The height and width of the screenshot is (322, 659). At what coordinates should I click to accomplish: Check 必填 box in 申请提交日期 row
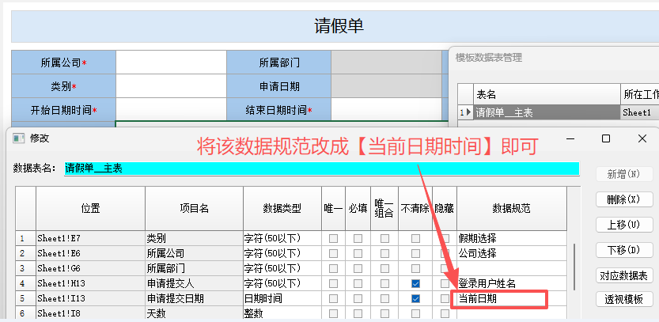(x=358, y=298)
